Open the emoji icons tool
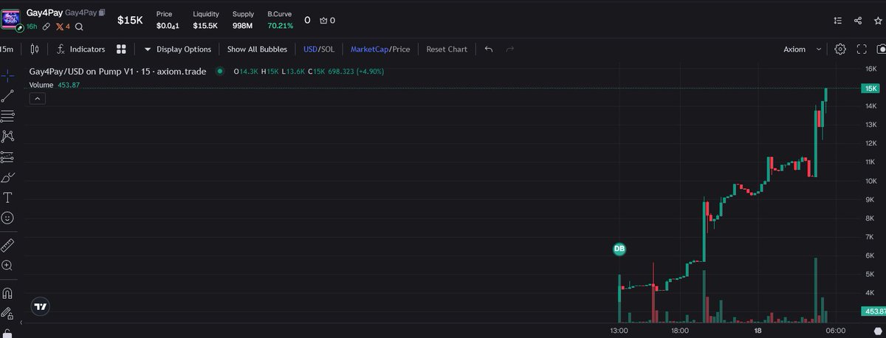The height and width of the screenshot is (338, 886). [x=7, y=218]
